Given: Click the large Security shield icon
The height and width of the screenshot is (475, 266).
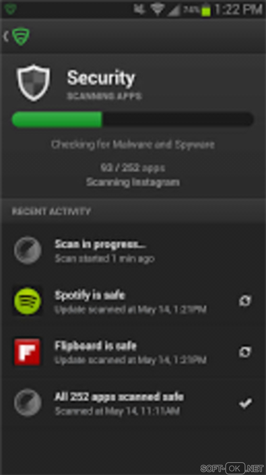Looking at the screenshot, I should point(33,83).
